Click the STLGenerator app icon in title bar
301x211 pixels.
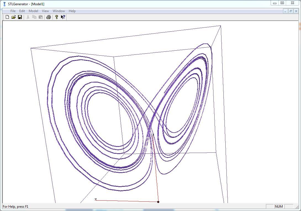click(4, 4)
